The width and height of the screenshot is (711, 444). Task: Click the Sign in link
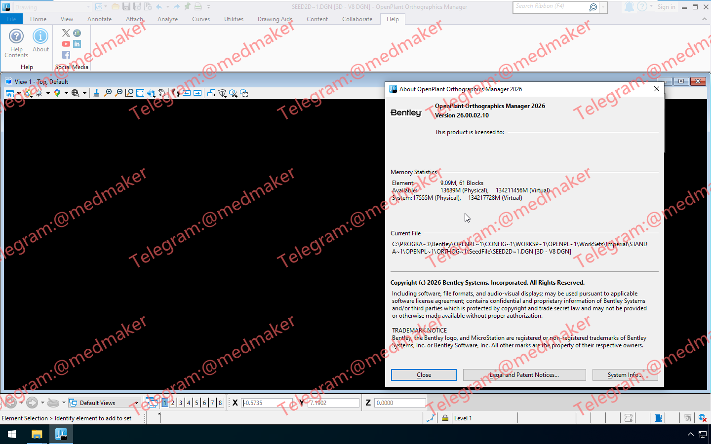tap(666, 7)
